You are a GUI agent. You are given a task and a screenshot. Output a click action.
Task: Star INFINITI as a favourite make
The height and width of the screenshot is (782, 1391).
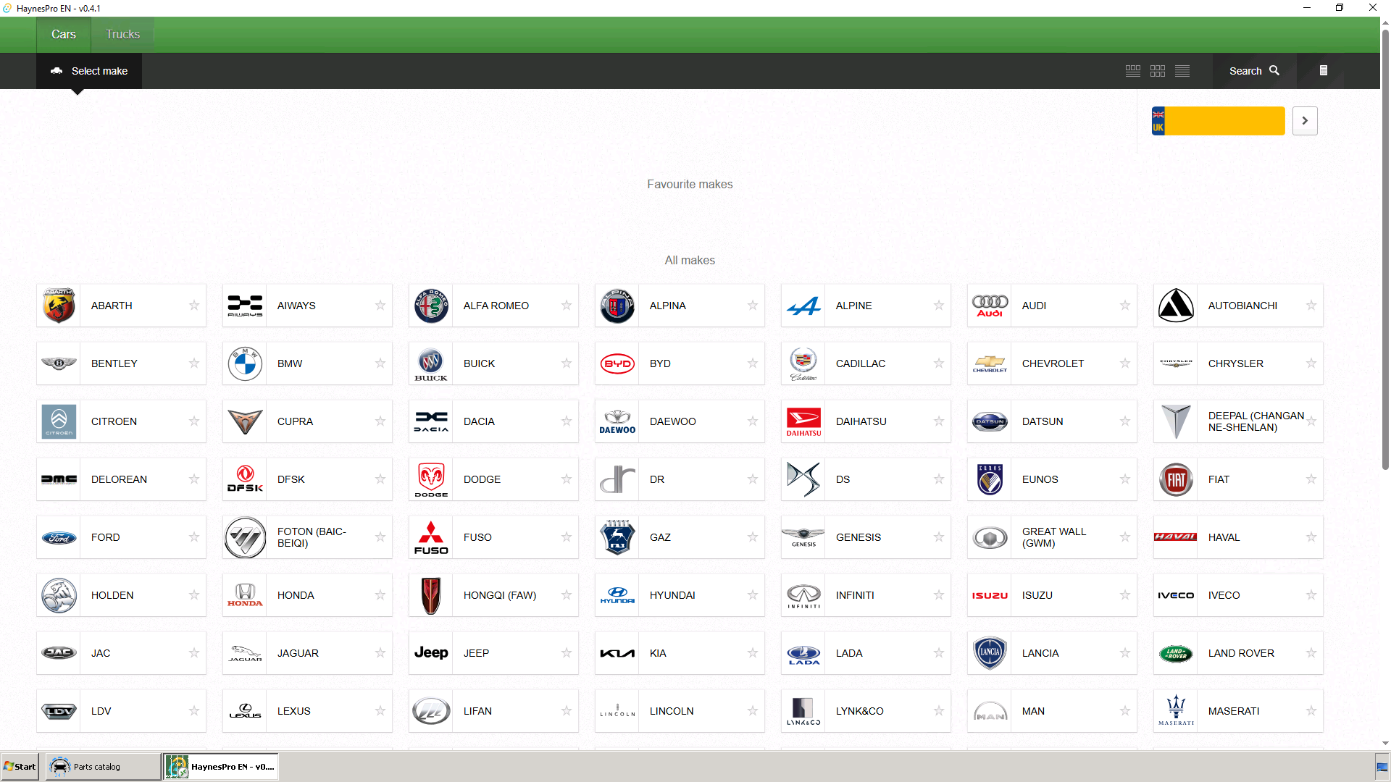tap(939, 595)
